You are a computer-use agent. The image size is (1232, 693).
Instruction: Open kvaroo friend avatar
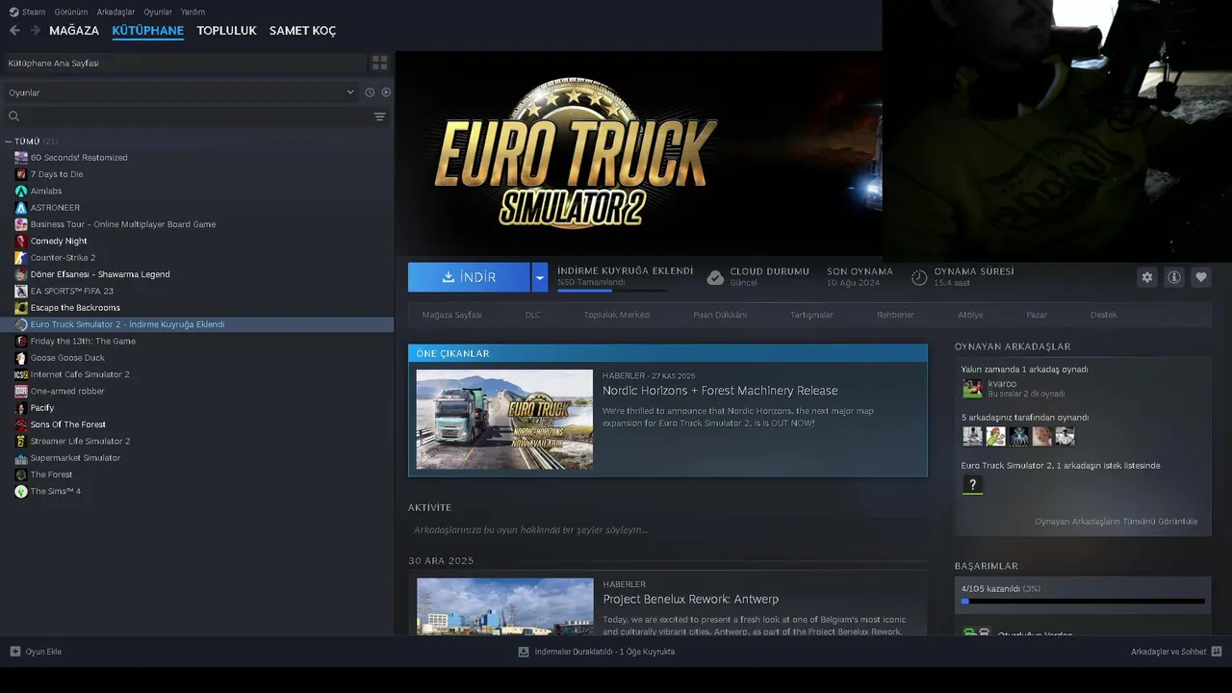tap(972, 389)
